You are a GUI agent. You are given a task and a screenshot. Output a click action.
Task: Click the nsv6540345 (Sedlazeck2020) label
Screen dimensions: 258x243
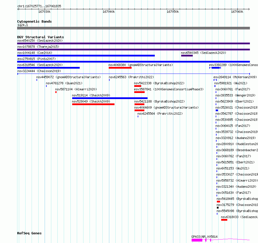click(204, 53)
